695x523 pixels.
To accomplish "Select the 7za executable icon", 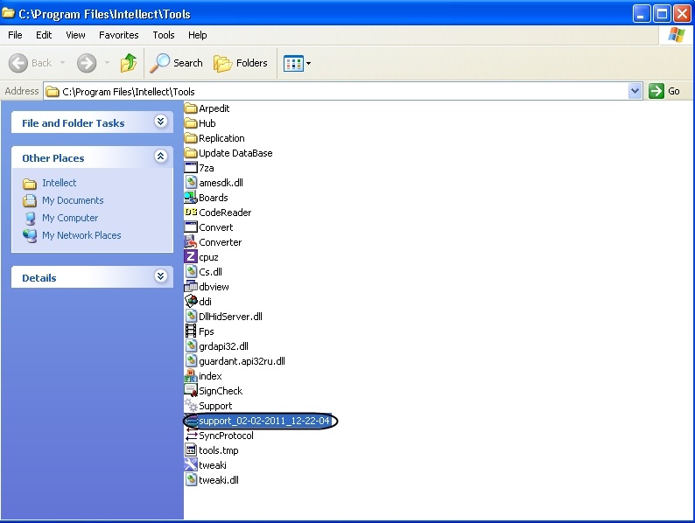I will (191, 168).
